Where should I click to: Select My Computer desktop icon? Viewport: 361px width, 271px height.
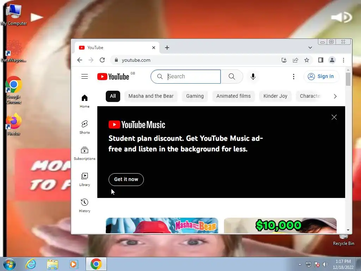point(14,15)
